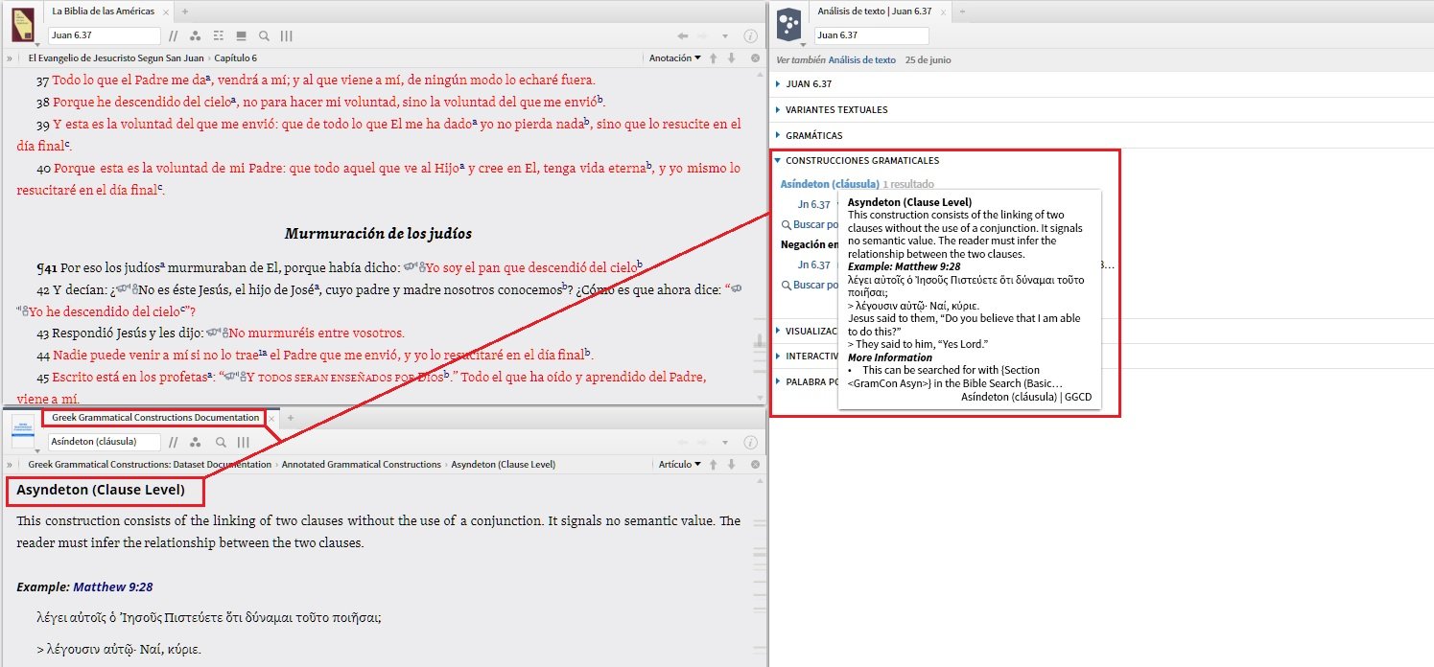Viewport: 1434px width, 667px height.
Task: Toggle parallel resources icon in documentation panel
Action: pyautogui.click(x=174, y=442)
